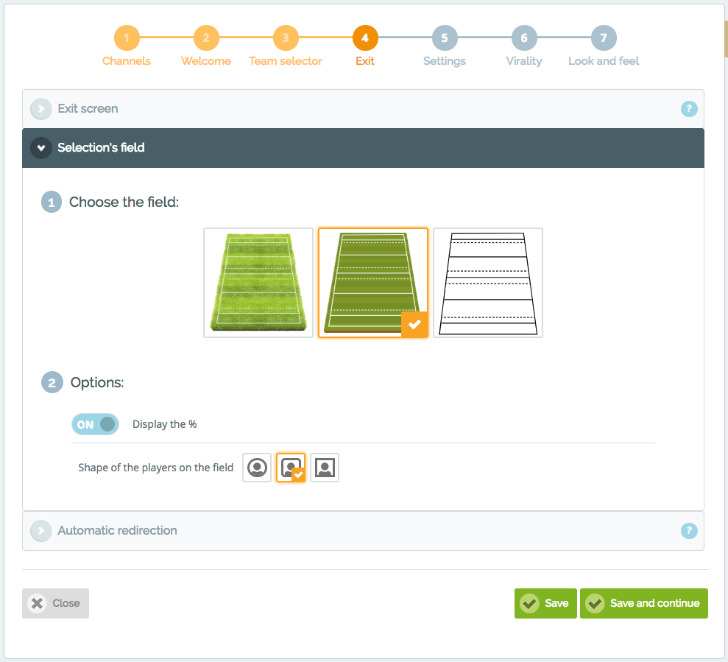This screenshot has width=728, height=662.
Task: Open the Team selector step label
Action: (x=286, y=61)
